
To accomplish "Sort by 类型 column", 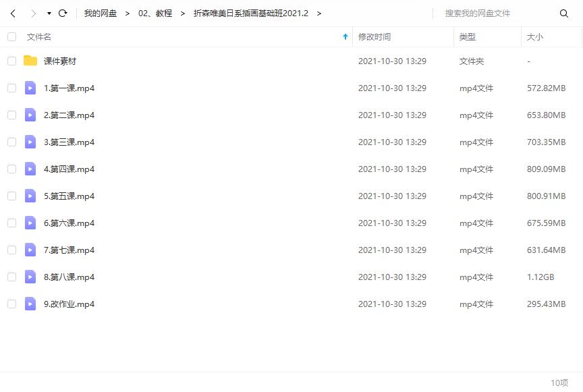I will (468, 37).
